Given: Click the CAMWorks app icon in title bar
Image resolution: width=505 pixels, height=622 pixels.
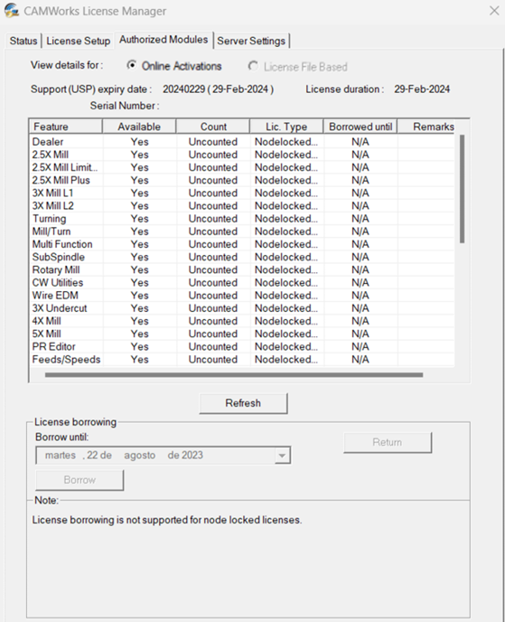Looking at the screenshot, I should 12,11.
